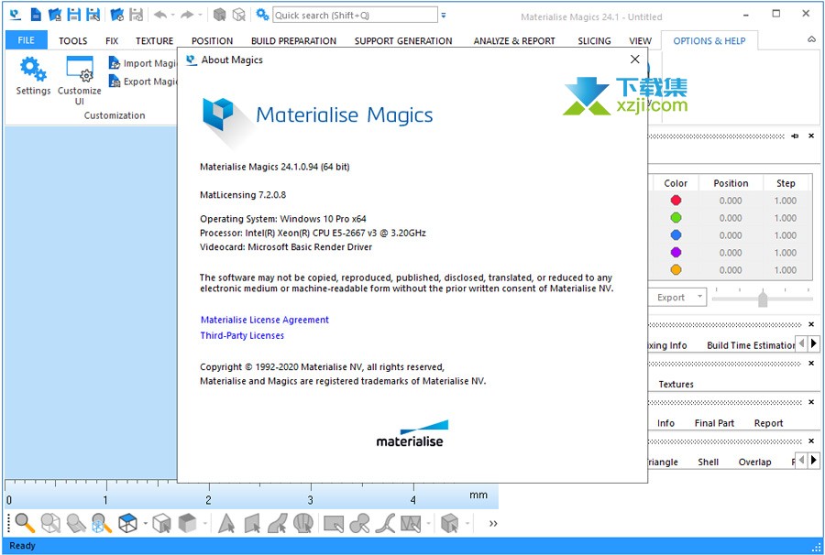The image size is (825, 555).
Task: Select the Mark Triangle tool
Action: [x=226, y=523]
